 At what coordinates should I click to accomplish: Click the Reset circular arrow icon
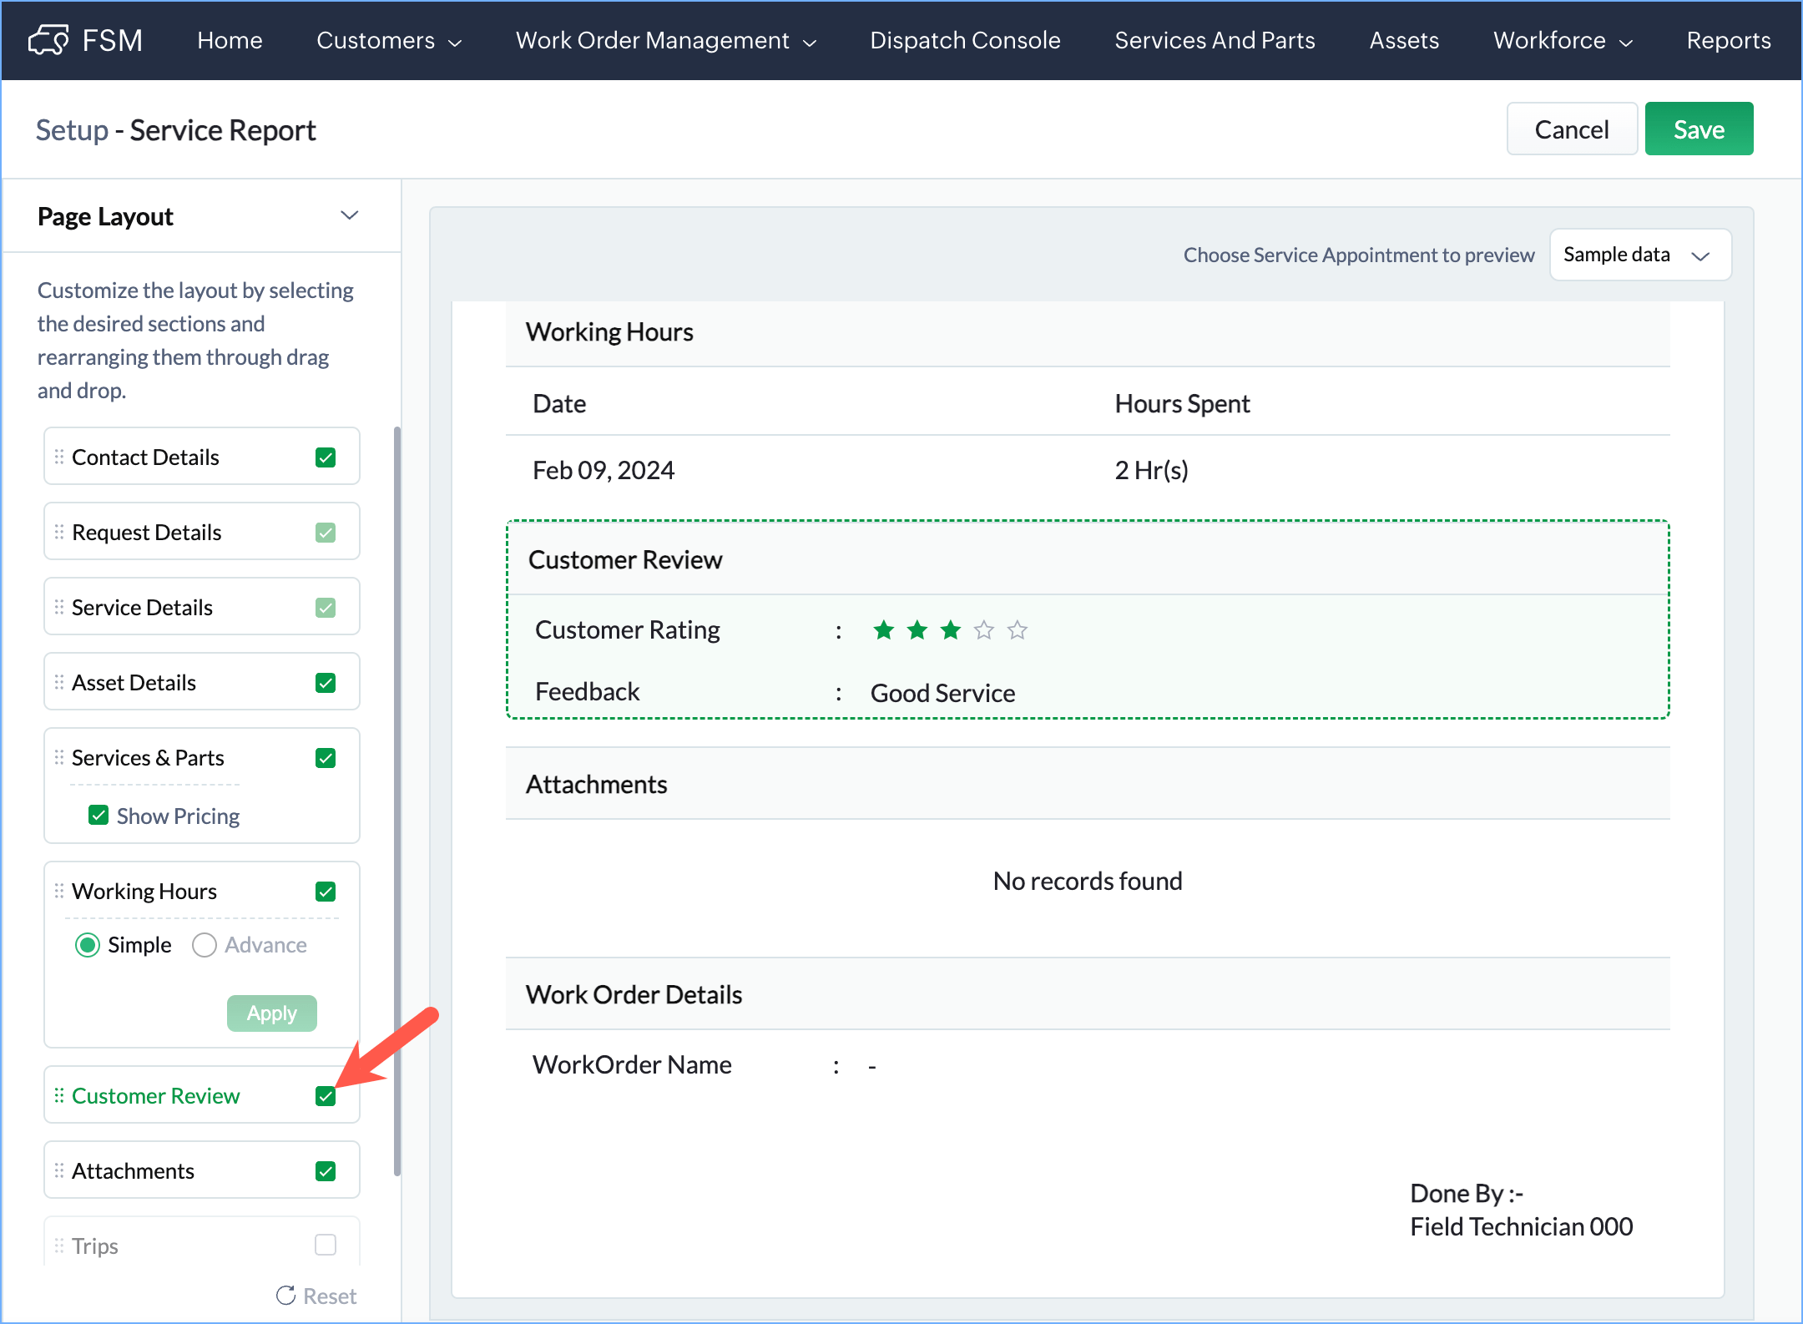(285, 1295)
